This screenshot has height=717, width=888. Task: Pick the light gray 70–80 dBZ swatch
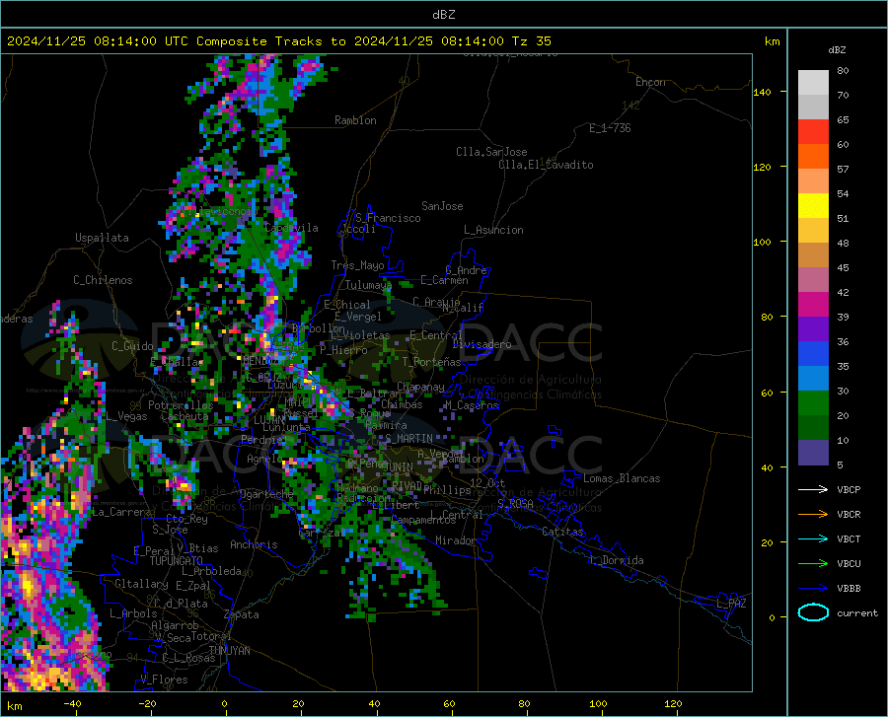click(x=813, y=83)
